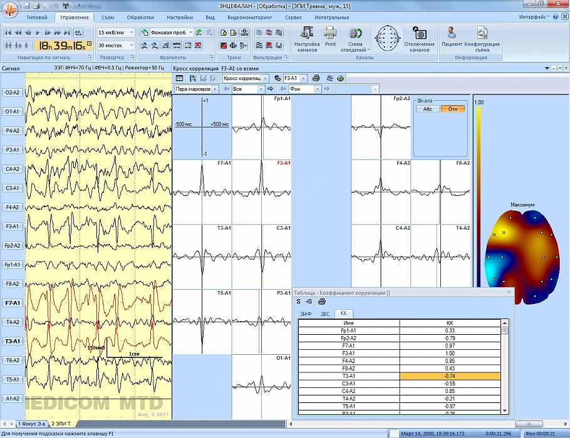This screenshot has width=570, height=438.
Task: Open Конфигурация съёма
Action: [x=482, y=38]
